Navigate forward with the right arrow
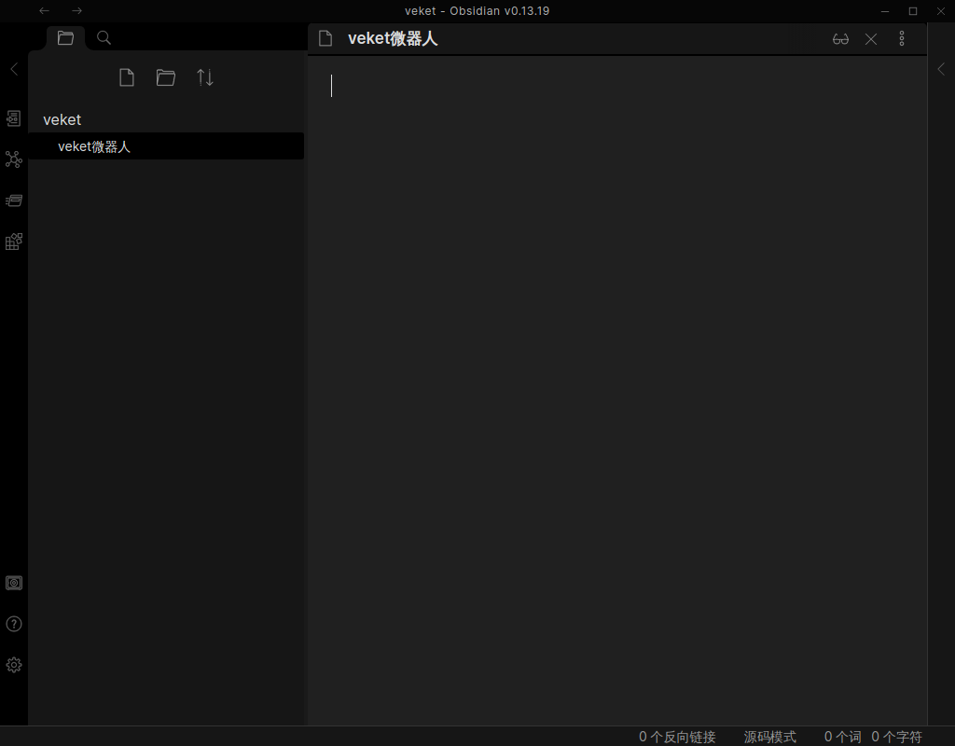The image size is (955, 746). 76,10
